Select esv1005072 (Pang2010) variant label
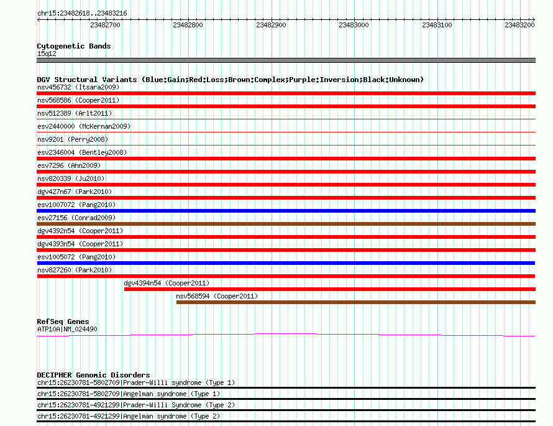 tap(76, 257)
